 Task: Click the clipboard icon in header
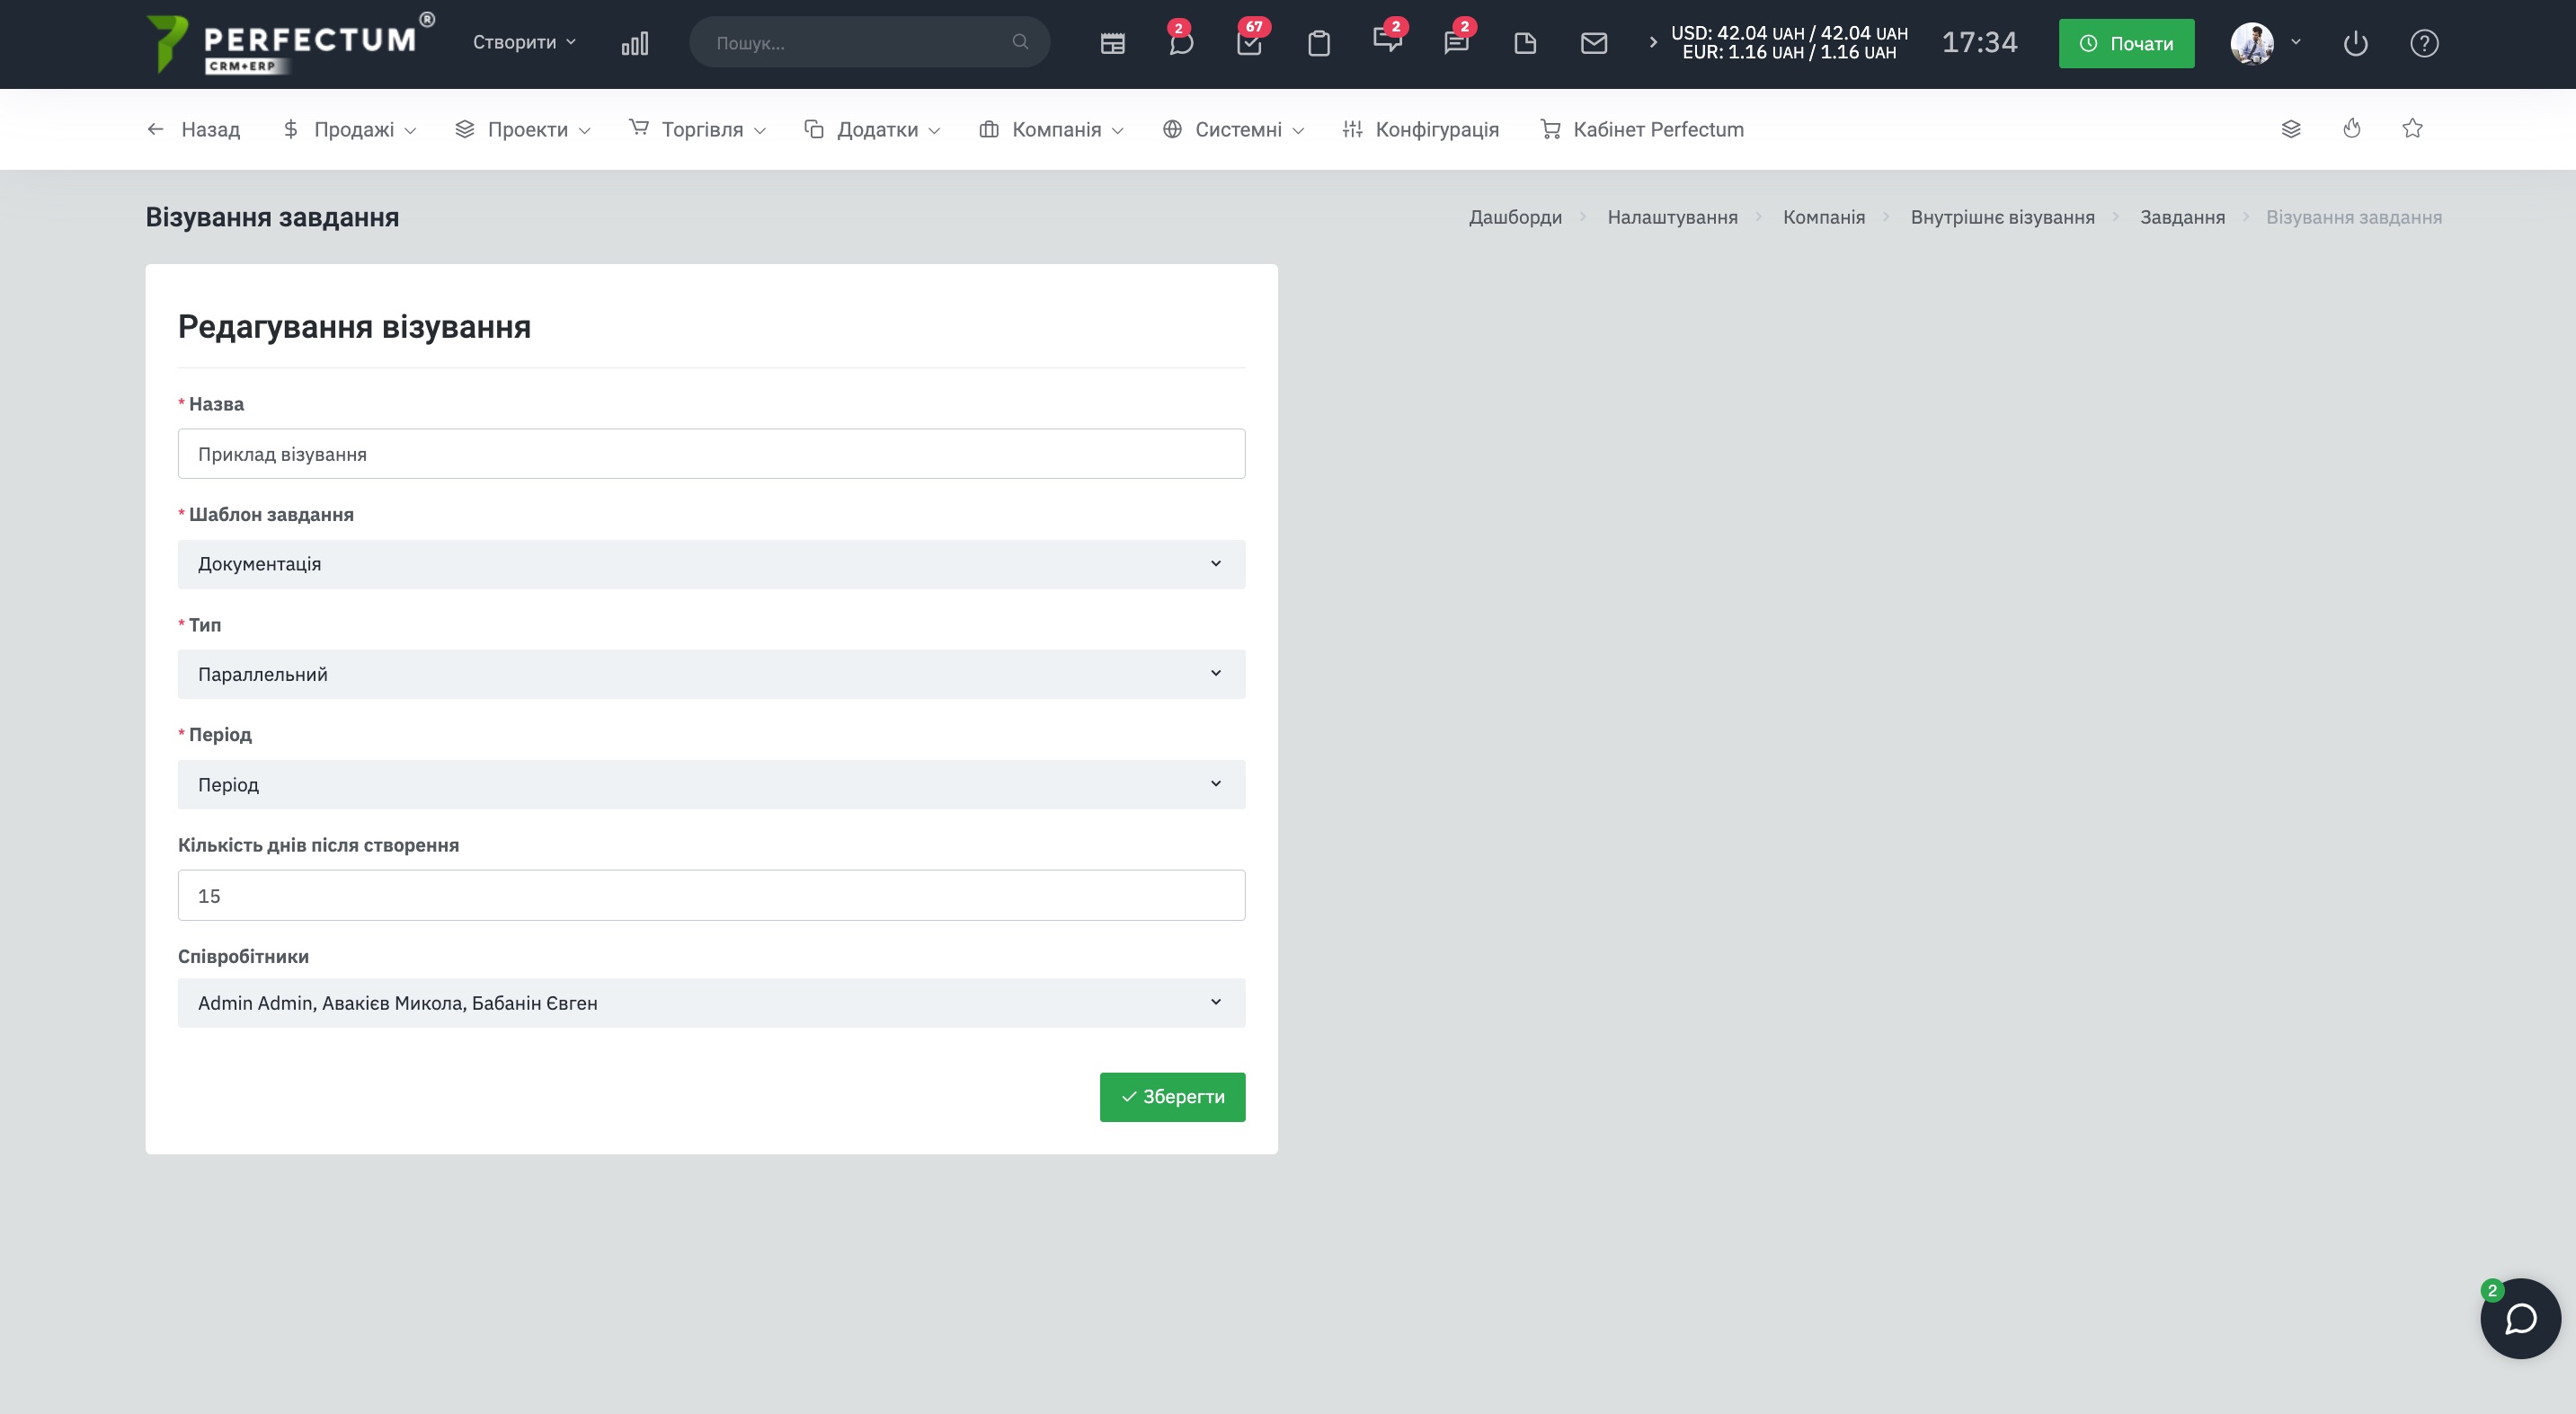click(1318, 43)
